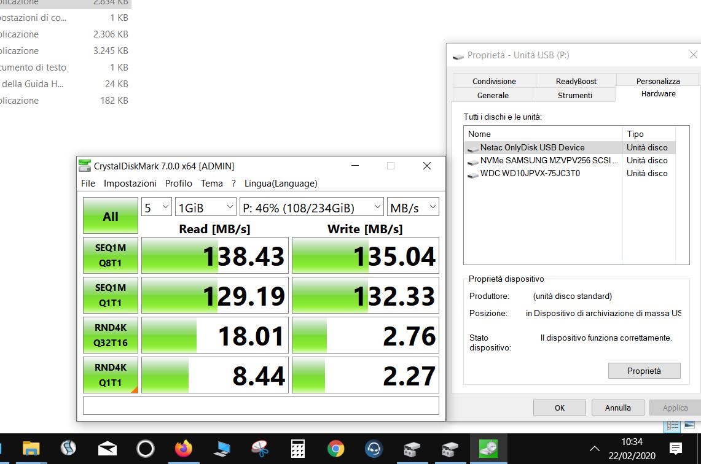Click the 138.43 sequential read result
Screen dimensions: 701x464
tap(215, 255)
